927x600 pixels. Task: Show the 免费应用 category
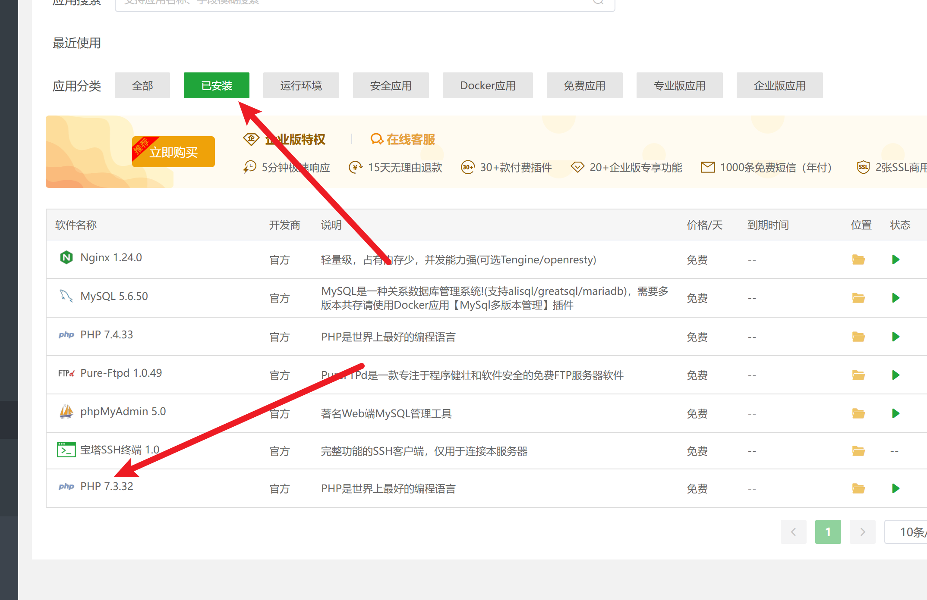[585, 85]
